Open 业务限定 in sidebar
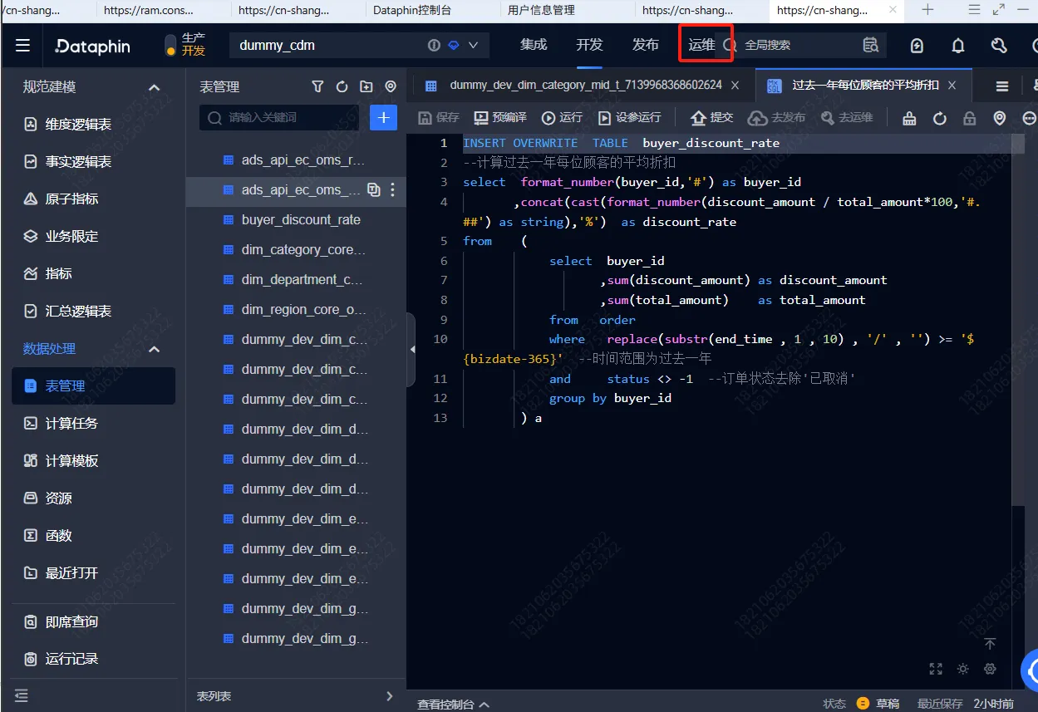Viewport: 1038px width, 712px height. [x=61, y=236]
